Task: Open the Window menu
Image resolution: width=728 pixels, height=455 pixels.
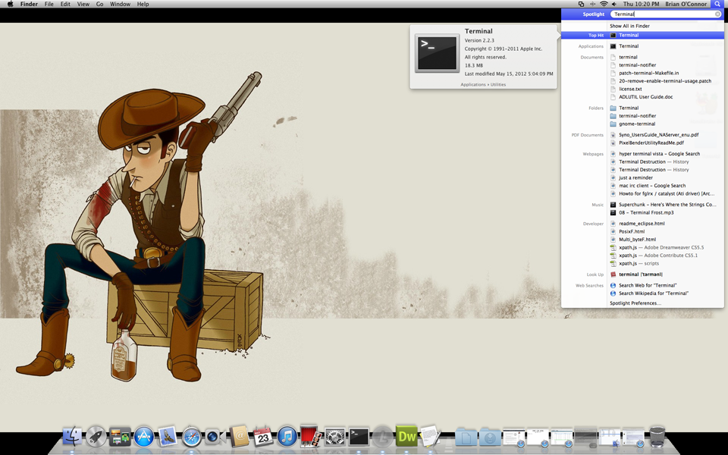Action: 120,4
